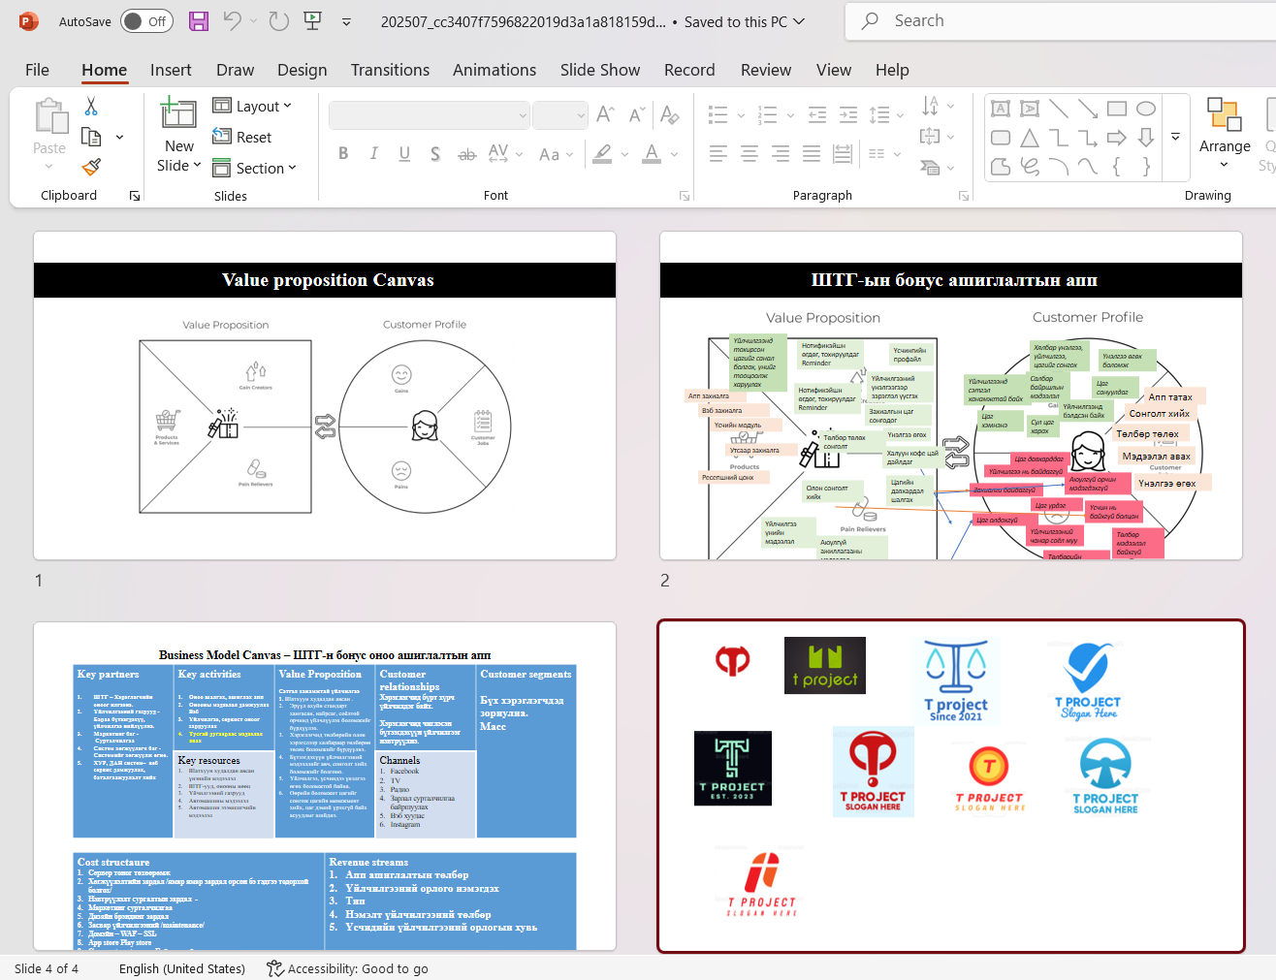
Task: Clear all formatting icon
Action: click(669, 114)
